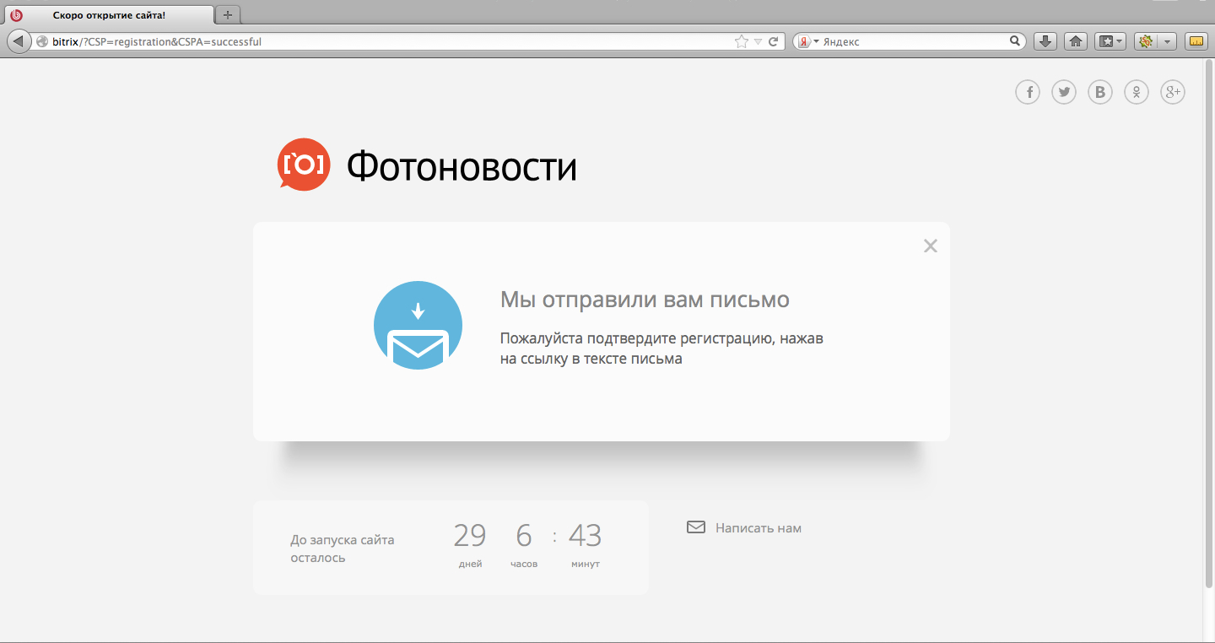Screen dimensions: 1215x643
Task: Expand the URL history dropdown arrow
Action: 758,41
